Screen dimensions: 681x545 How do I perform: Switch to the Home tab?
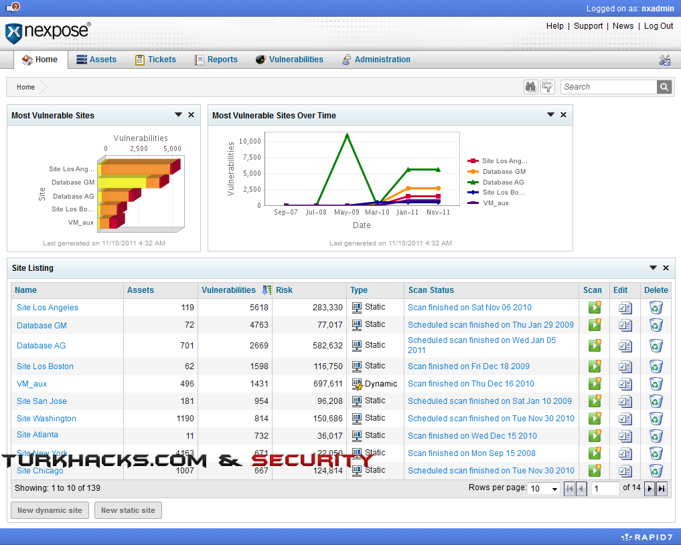40,60
